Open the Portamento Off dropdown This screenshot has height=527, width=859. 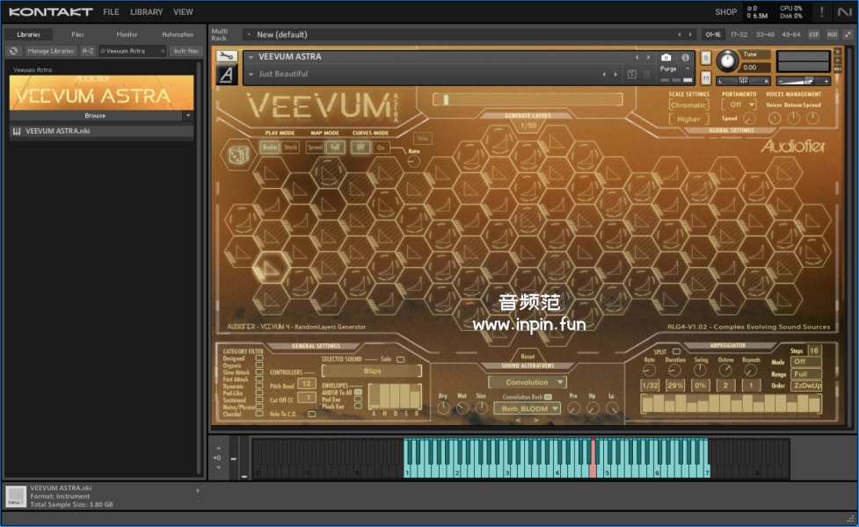[738, 105]
